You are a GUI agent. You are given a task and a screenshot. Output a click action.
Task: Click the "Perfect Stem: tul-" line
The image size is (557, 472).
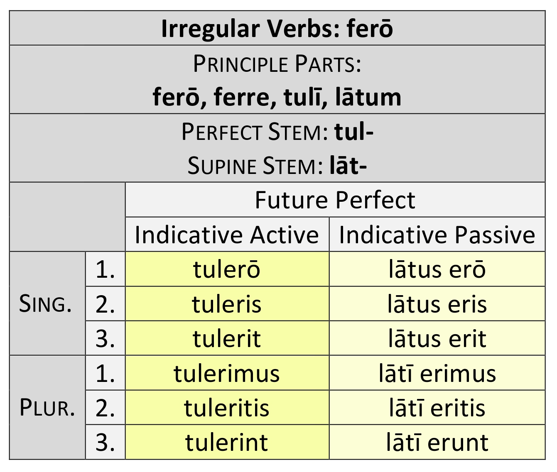pos(277,132)
